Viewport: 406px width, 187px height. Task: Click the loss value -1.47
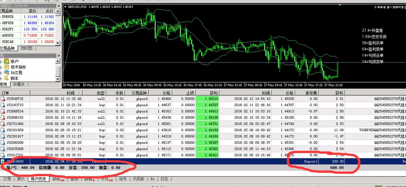point(339,137)
